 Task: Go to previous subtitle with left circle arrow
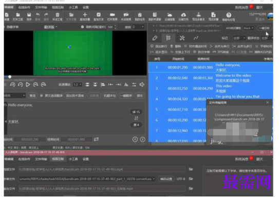click(x=135, y=140)
